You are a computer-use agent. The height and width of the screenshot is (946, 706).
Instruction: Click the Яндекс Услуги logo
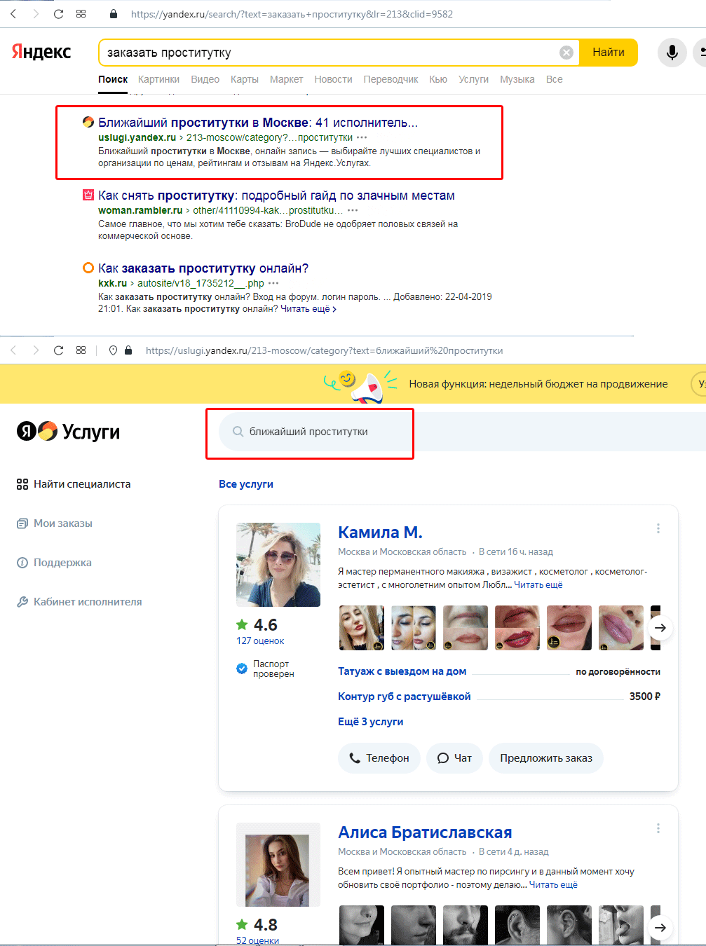pos(68,432)
